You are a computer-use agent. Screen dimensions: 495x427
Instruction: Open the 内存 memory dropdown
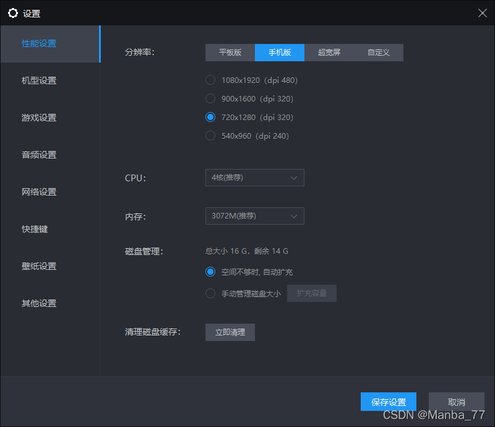[x=255, y=216]
